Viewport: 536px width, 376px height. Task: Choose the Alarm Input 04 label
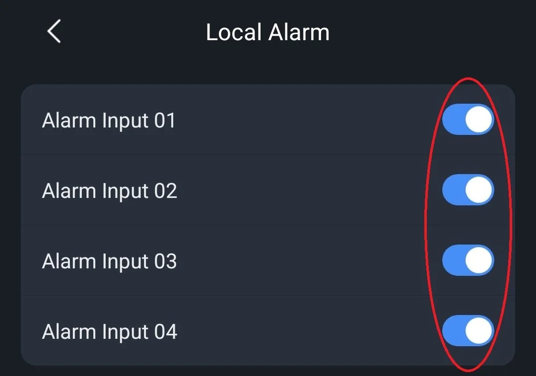[109, 331]
